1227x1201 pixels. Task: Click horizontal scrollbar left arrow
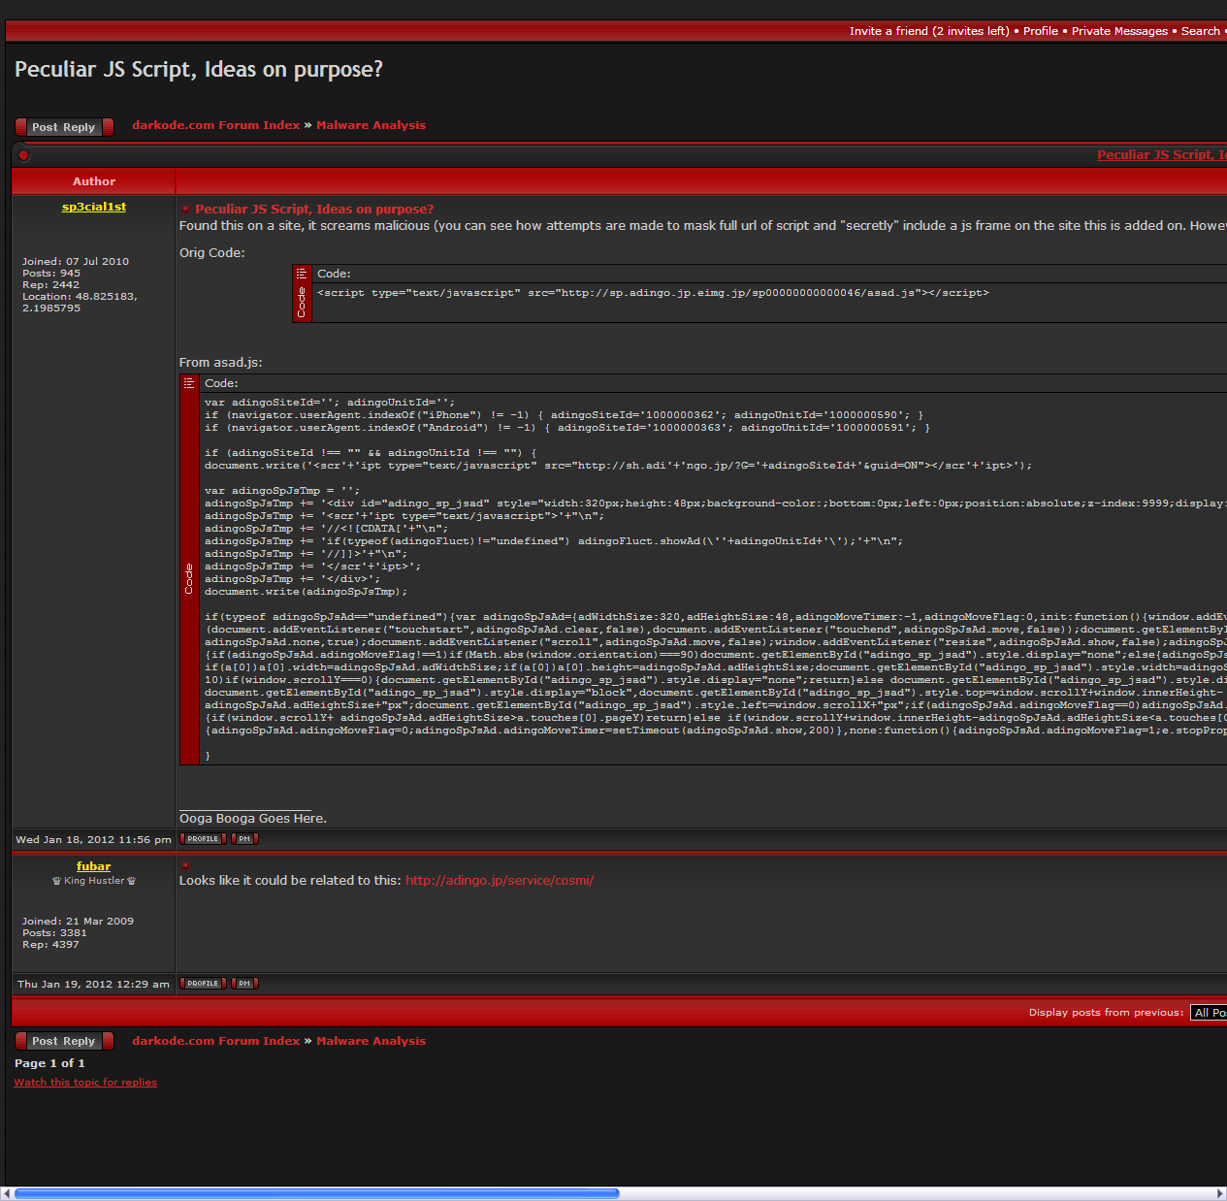pyautogui.click(x=7, y=1193)
